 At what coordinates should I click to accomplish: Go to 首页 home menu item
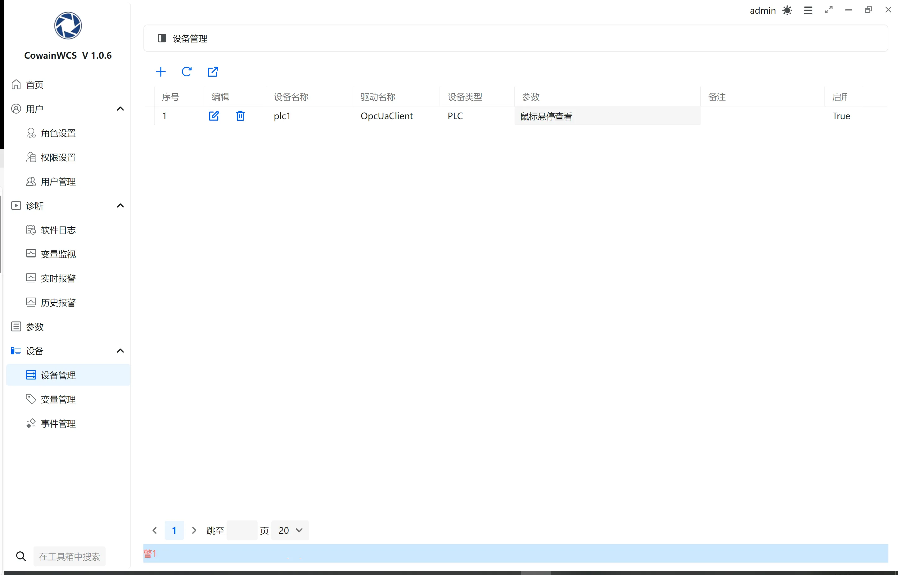coord(34,85)
